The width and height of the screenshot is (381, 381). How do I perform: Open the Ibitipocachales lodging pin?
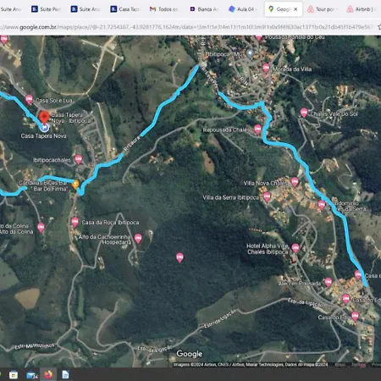pyautogui.click(x=78, y=159)
